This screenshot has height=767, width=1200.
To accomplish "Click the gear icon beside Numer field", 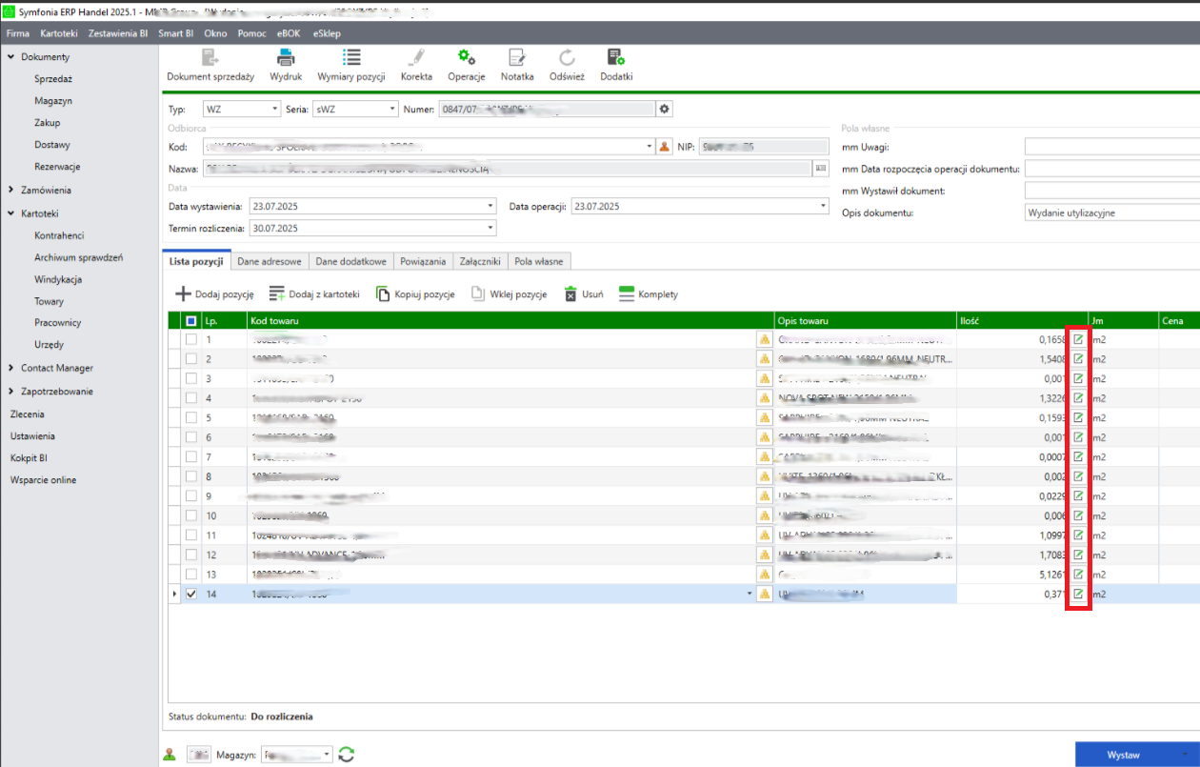I will 666,109.
